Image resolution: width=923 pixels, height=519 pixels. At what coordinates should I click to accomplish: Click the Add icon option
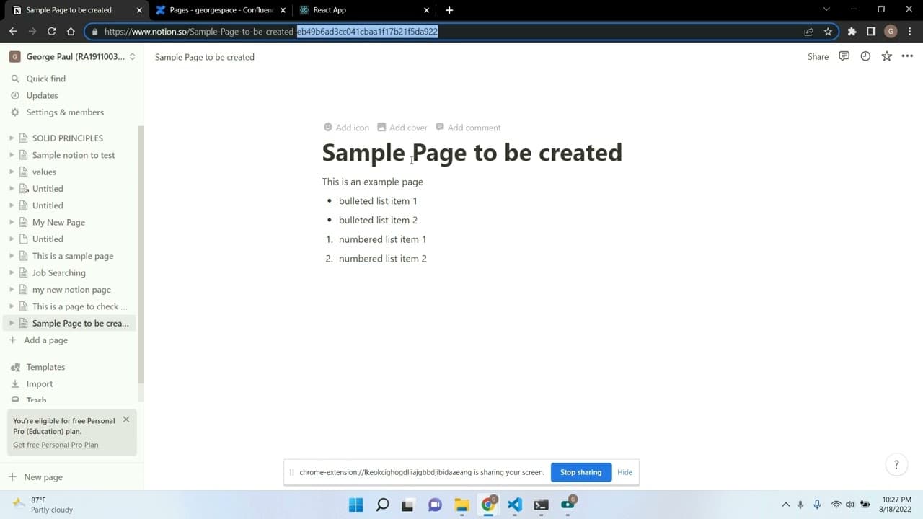pyautogui.click(x=346, y=128)
